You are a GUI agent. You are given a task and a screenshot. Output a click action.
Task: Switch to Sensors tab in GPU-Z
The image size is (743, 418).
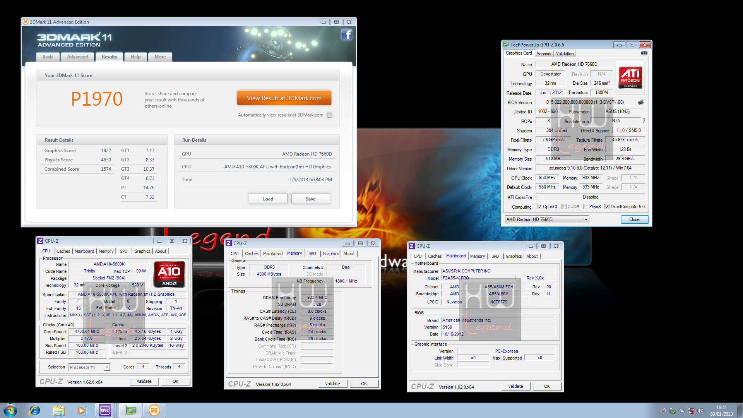544,54
